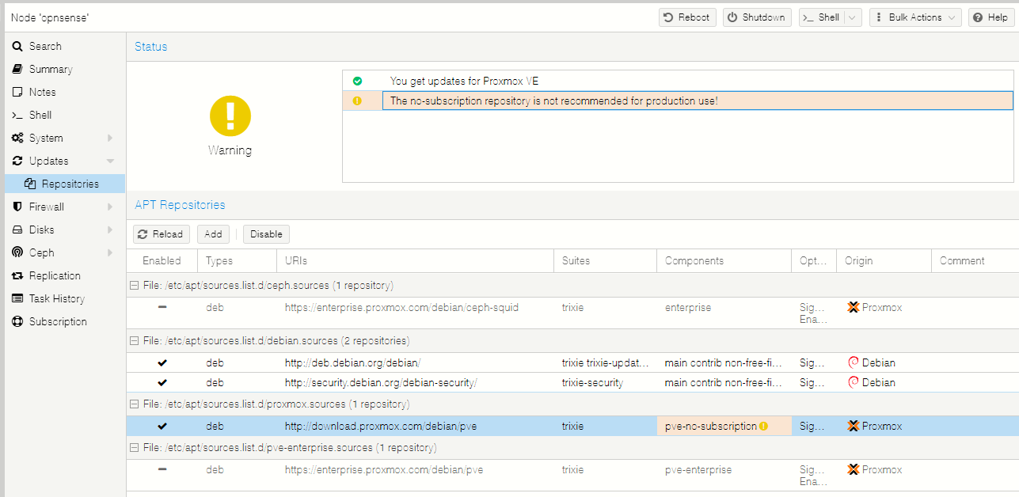Click the Suites column header
1019x497 pixels.
(x=605, y=260)
